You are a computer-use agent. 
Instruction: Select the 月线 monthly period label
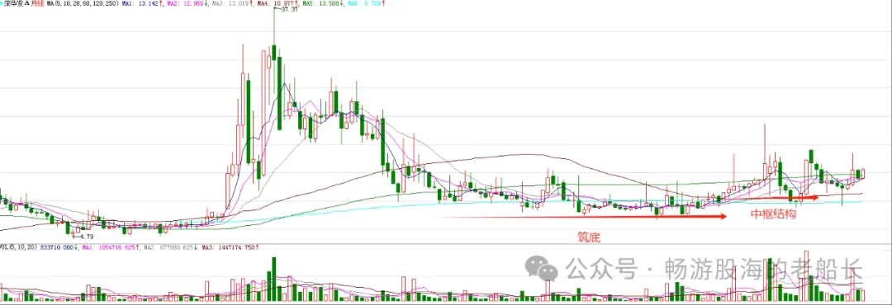tap(36, 3)
